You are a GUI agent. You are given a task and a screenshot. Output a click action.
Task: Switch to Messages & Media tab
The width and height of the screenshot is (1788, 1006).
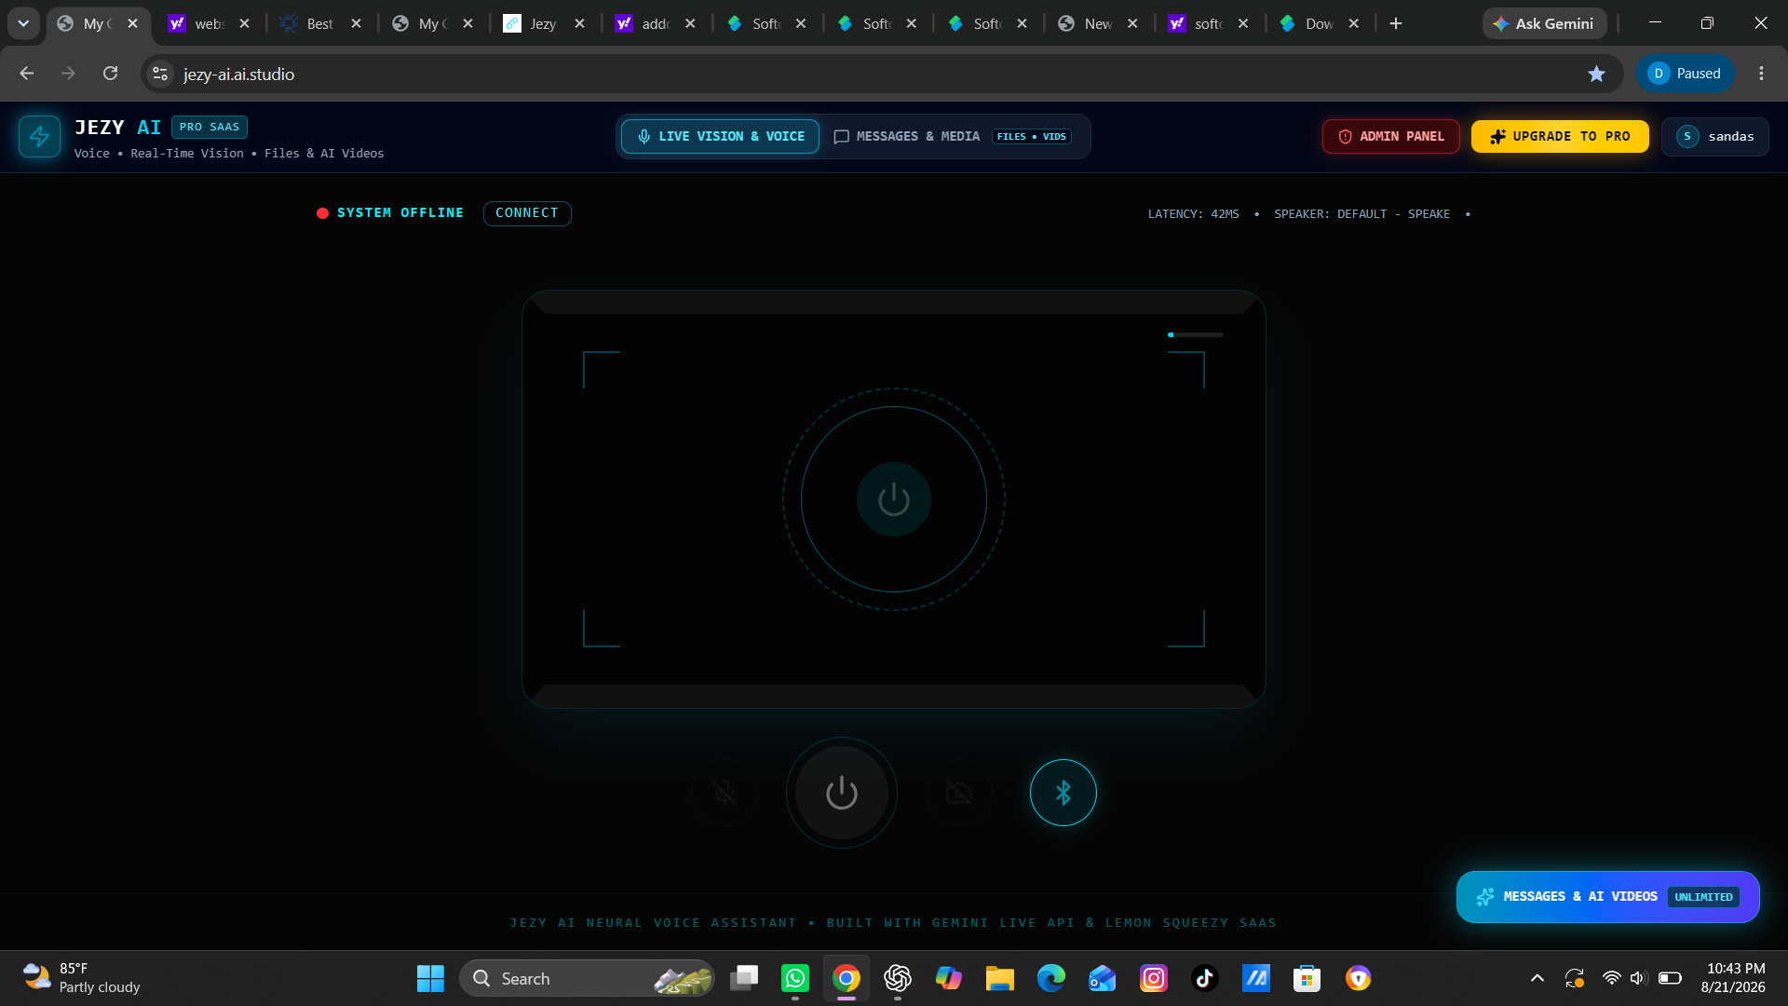pyautogui.click(x=953, y=136)
